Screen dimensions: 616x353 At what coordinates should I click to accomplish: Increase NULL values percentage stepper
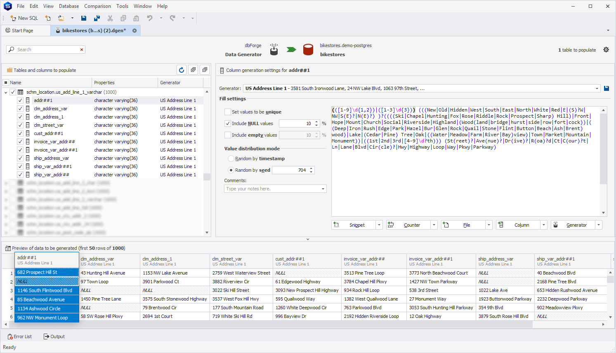pos(316,122)
